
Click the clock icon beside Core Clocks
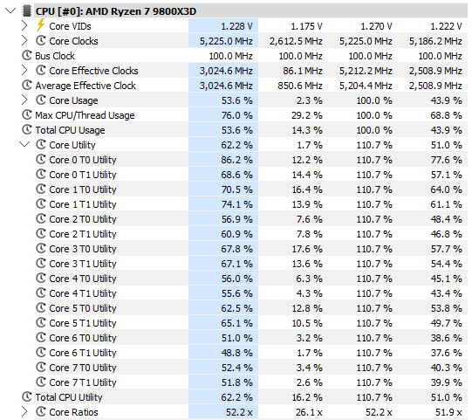pyautogui.click(x=41, y=40)
